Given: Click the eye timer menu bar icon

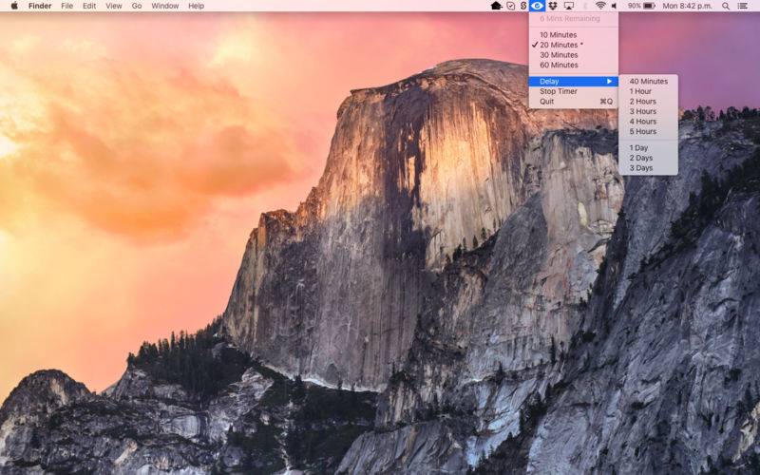Looking at the screenshot, I should point(537,6).
